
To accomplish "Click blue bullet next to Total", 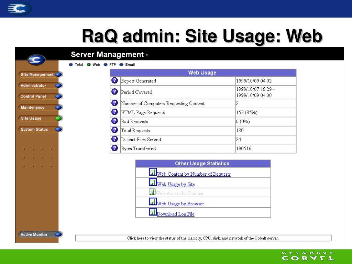I will 71,65.
